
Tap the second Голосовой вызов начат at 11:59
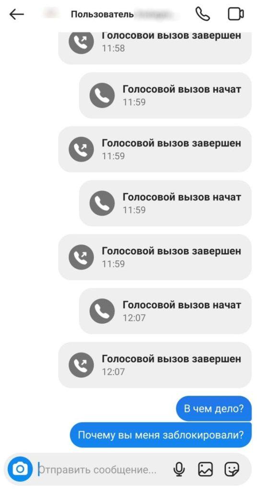[165, 203]
